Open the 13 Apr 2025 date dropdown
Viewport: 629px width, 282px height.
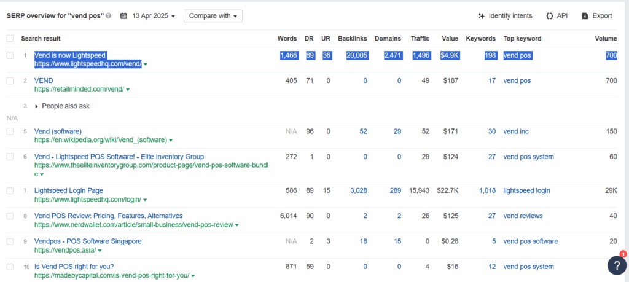154,16
